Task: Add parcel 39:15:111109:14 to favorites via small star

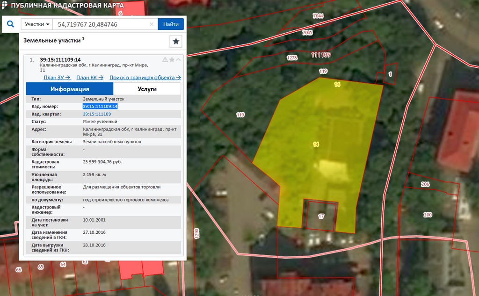Action: click(172, 60)
